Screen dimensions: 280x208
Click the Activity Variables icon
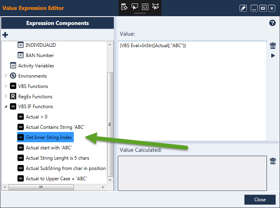[x=13, y=65]
